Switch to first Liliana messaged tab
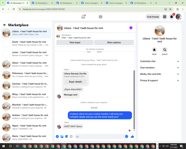Image resolution: width=186 pixels, height=149 pixels. point(92,3)
